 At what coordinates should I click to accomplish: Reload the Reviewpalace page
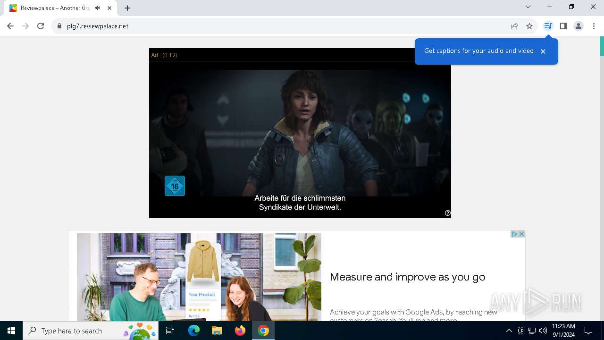point(41,26)
